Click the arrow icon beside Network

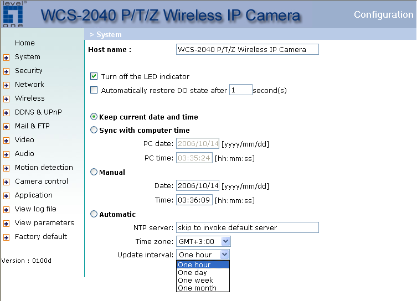coord(6,85)
